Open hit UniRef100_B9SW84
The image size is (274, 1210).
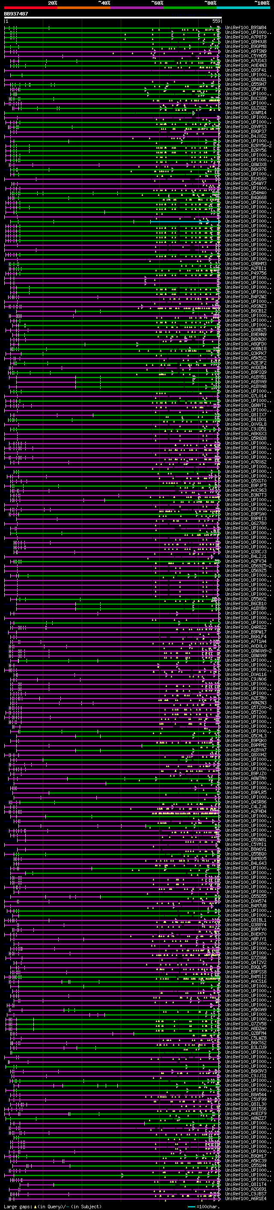tap(246, 28)
